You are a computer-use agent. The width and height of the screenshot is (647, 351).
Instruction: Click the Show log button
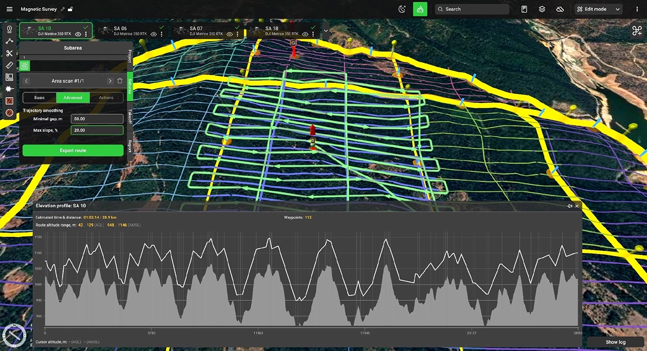616,342
